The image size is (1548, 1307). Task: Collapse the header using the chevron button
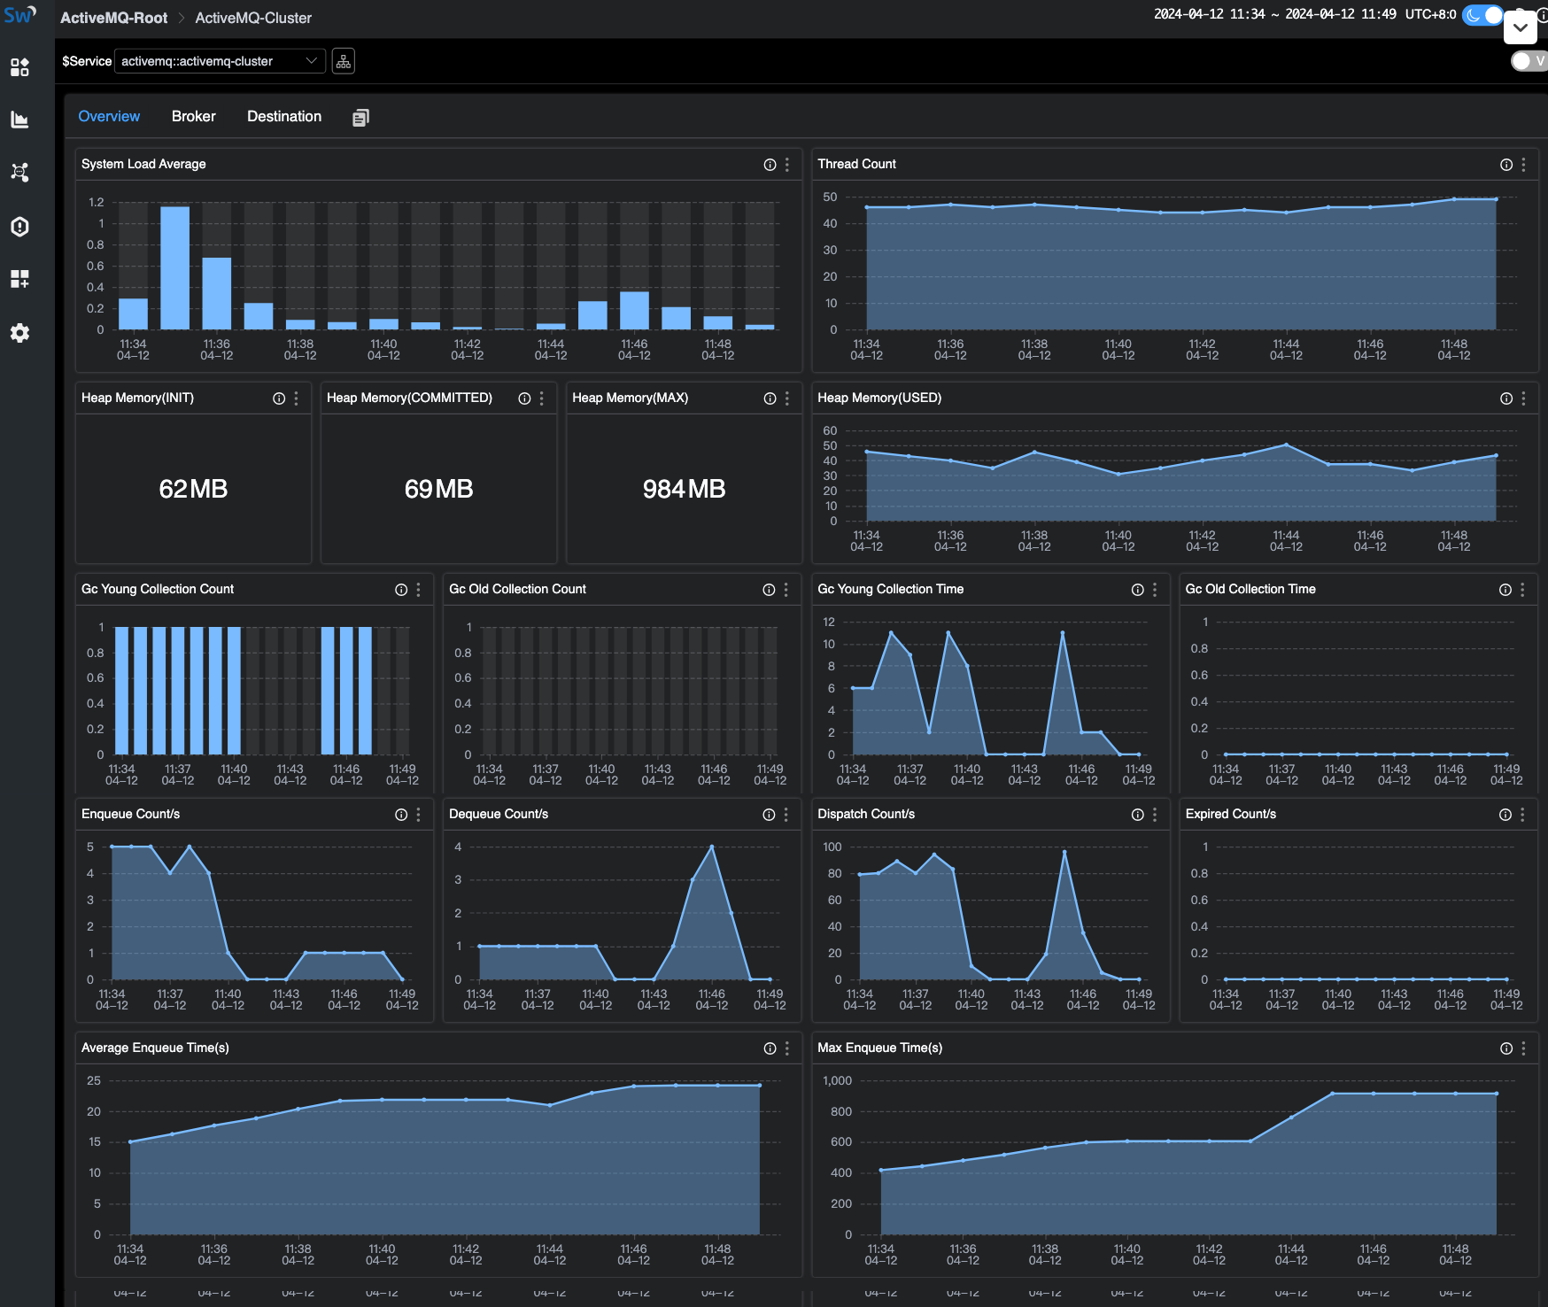(1521, 28)
